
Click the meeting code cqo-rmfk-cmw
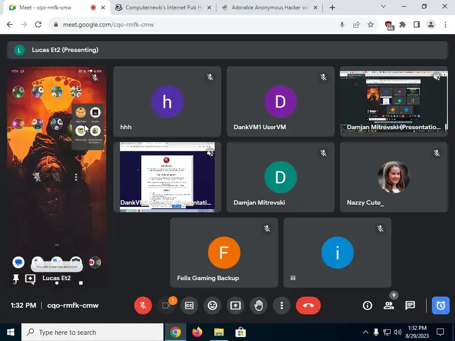pyautogui.click(x=73, y=305)
